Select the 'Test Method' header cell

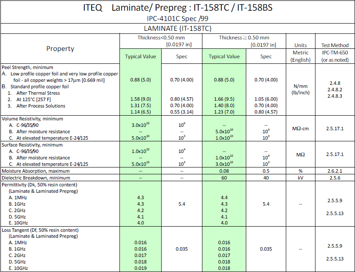pos(335,45)
